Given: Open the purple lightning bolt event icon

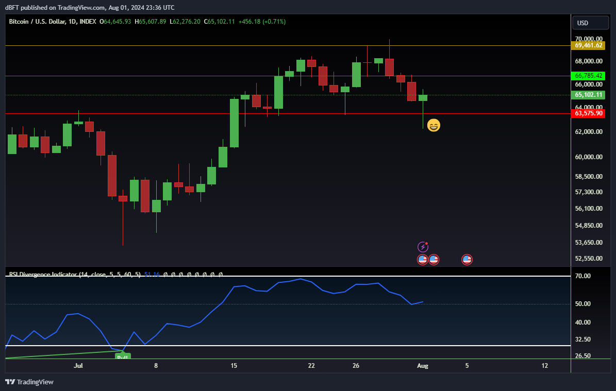Looking at the screenshot, I should coord(423,247).
